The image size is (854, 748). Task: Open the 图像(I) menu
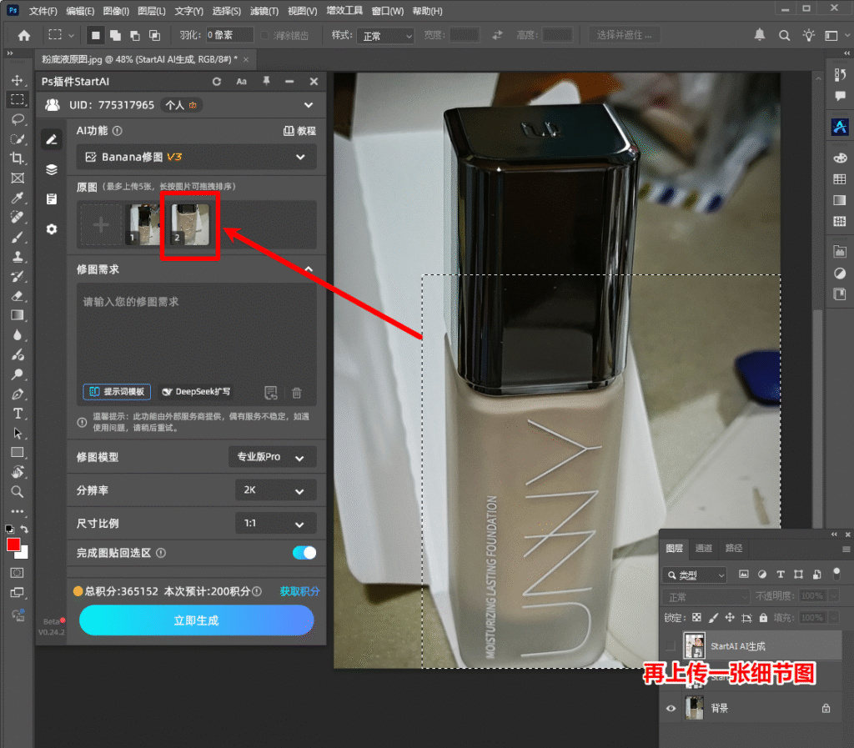pyautogui.click(x=116, y=11)
